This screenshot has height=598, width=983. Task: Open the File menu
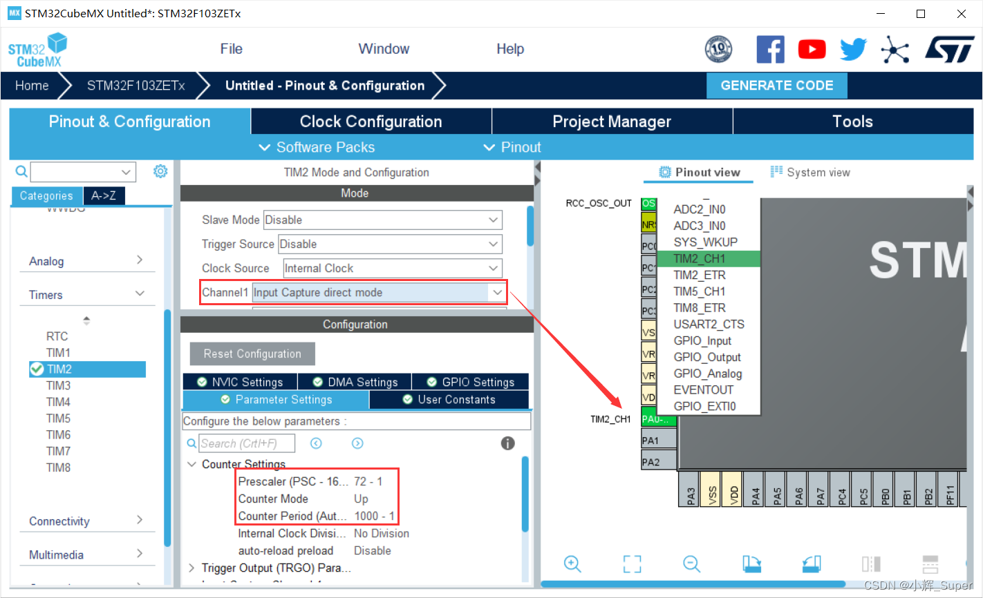231,49
